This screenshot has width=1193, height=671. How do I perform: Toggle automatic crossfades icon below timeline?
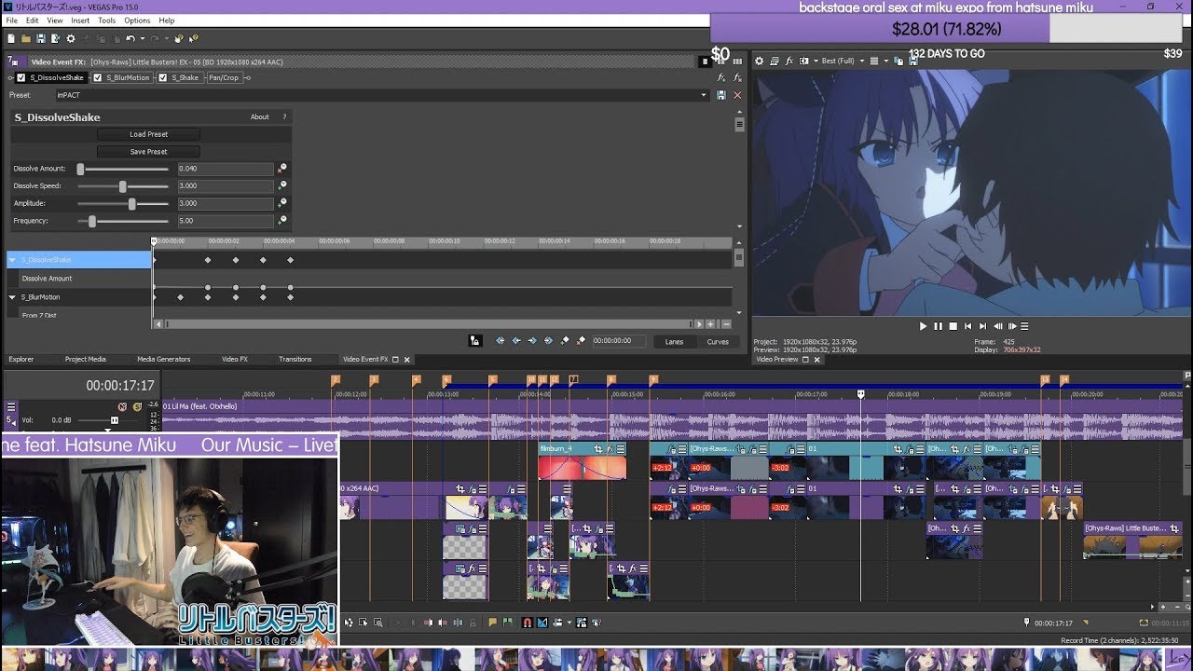[542, 623]
